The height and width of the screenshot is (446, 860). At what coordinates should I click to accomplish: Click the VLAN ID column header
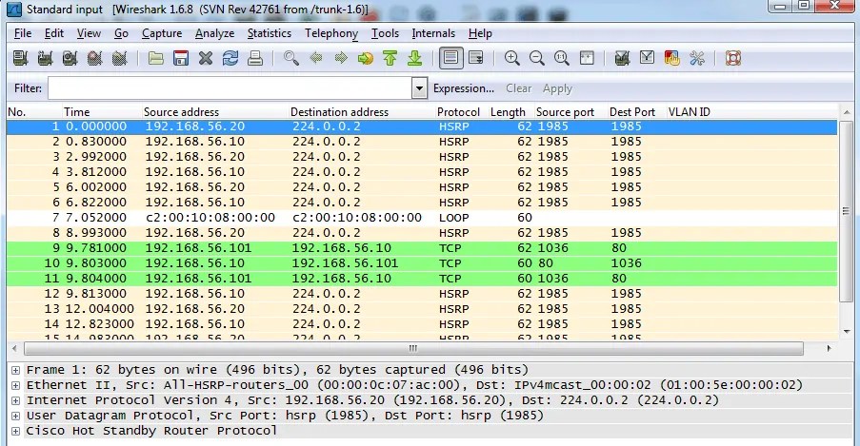(689, 112)
